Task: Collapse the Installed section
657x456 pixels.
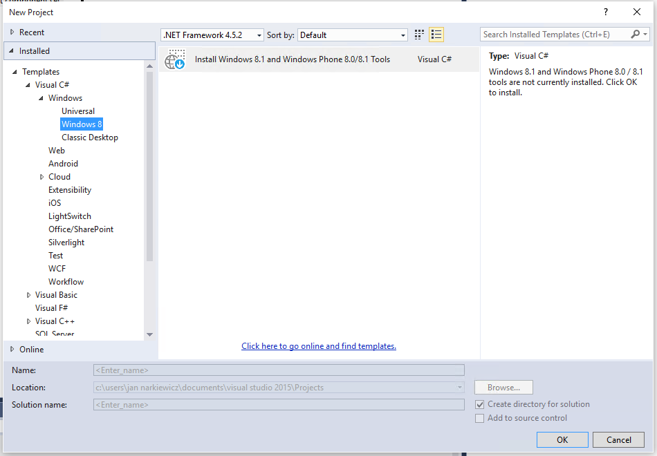Action: click(x=12, y=50)
